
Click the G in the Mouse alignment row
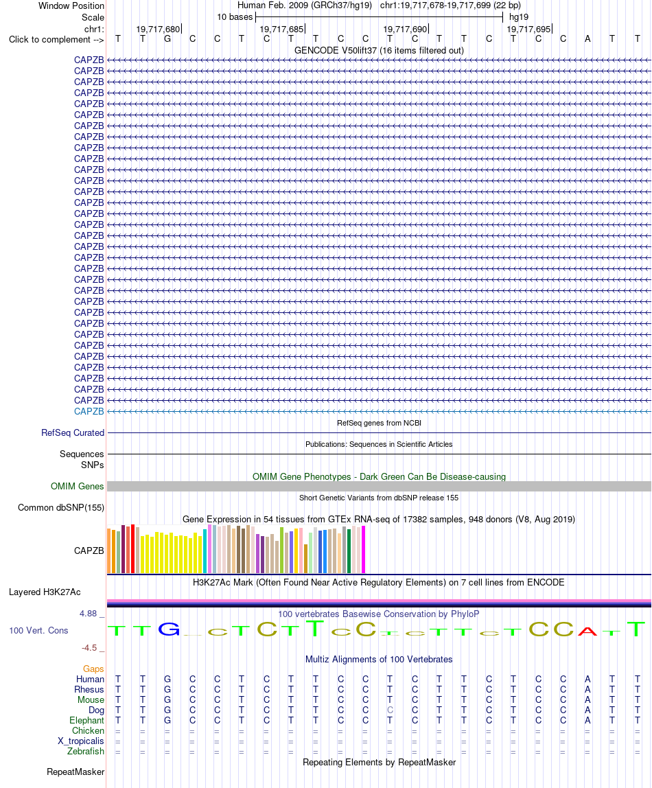coord(167,699)
